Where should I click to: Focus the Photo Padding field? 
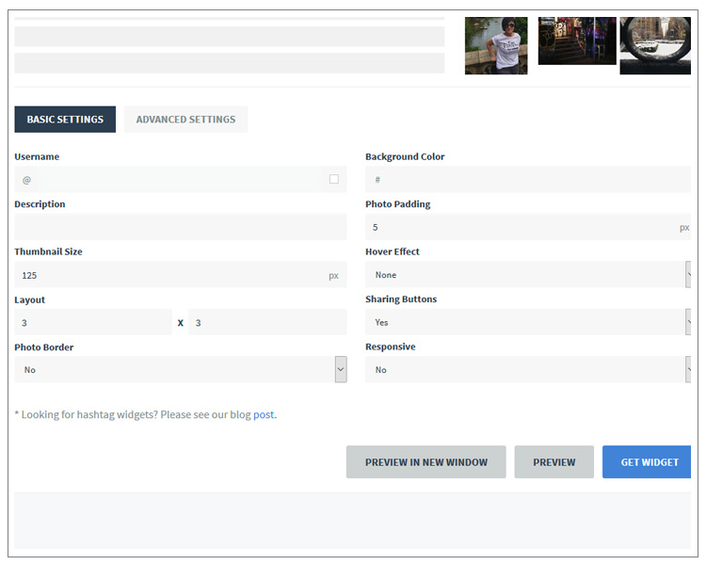coord(528,227)
